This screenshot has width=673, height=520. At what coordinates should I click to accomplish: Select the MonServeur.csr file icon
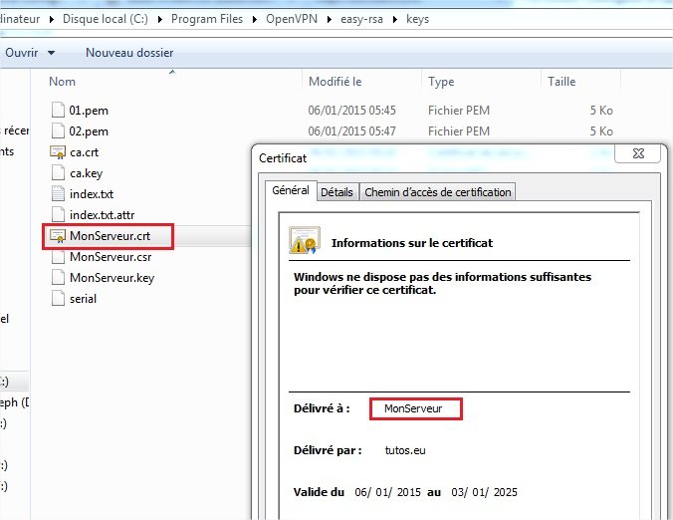pos(58,257)
